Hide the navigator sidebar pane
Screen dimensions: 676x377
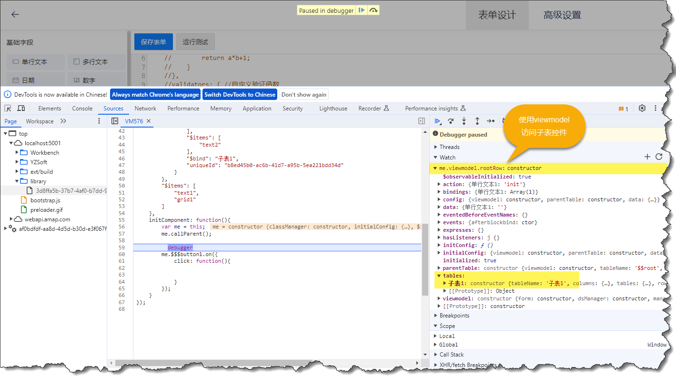pos(115,121)
